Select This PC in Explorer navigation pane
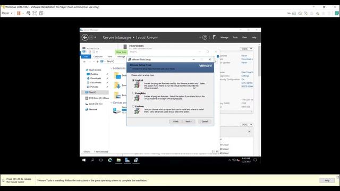 coord(95,92)
